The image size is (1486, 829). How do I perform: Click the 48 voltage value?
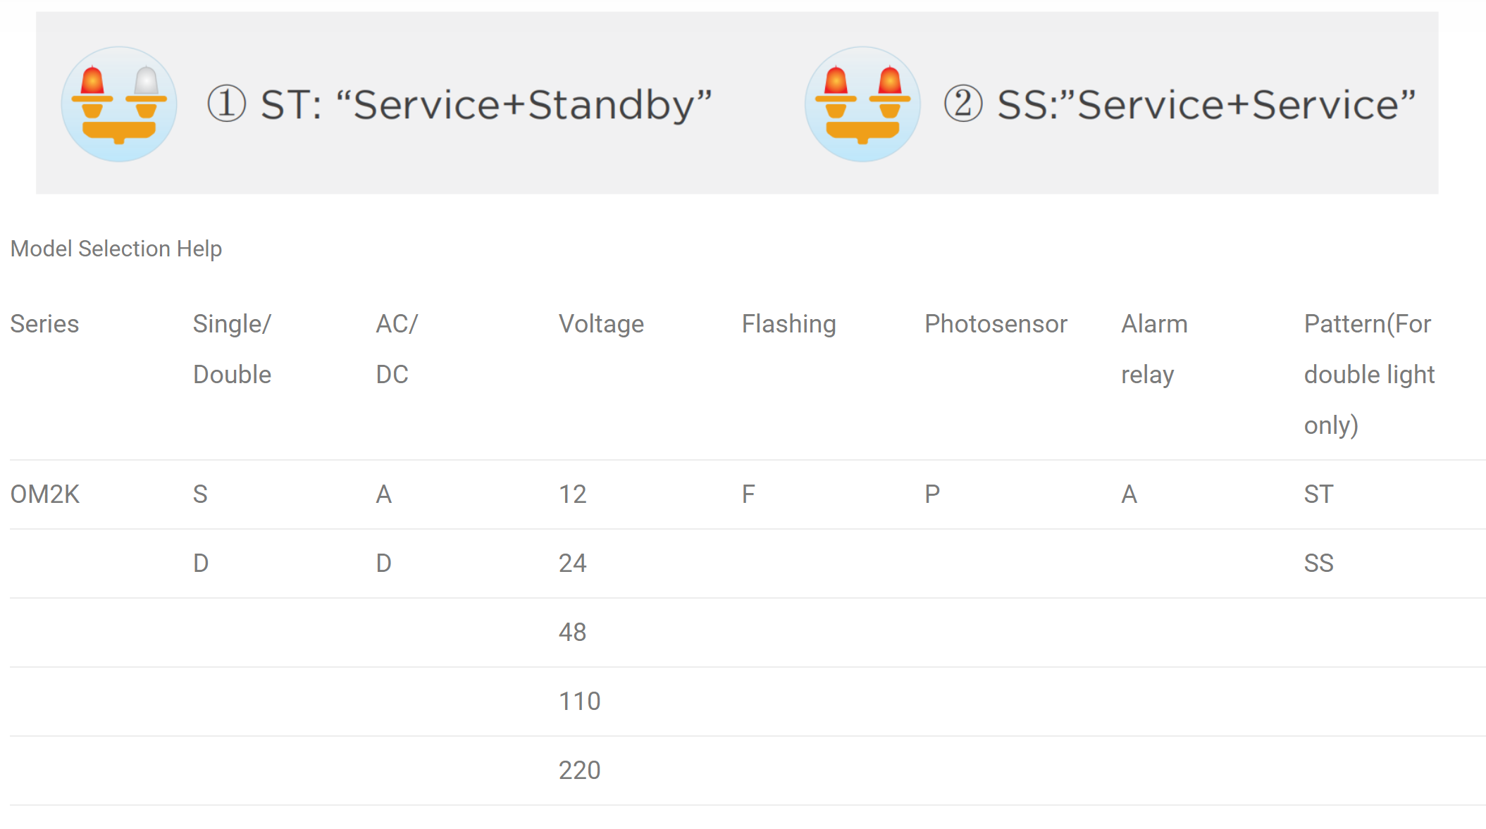coord(572,632)
